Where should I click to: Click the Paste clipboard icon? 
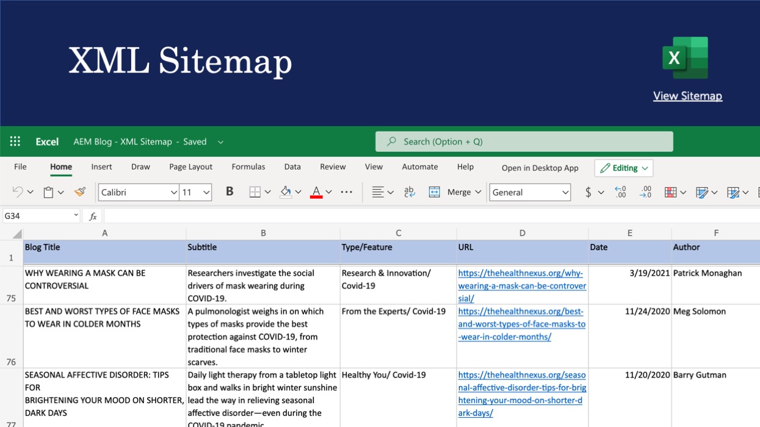(48, 192)
